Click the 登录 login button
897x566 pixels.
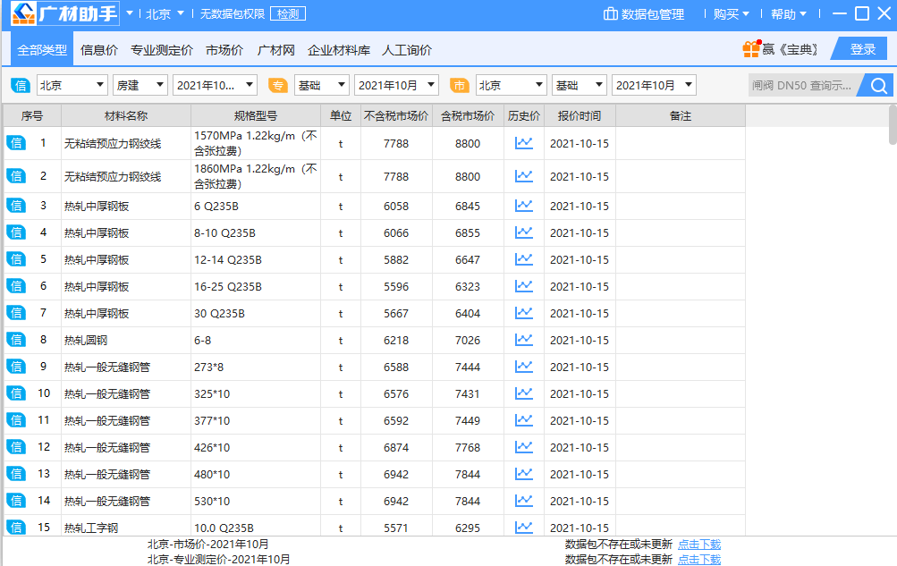pyautogui.click(x=859, y=50)
